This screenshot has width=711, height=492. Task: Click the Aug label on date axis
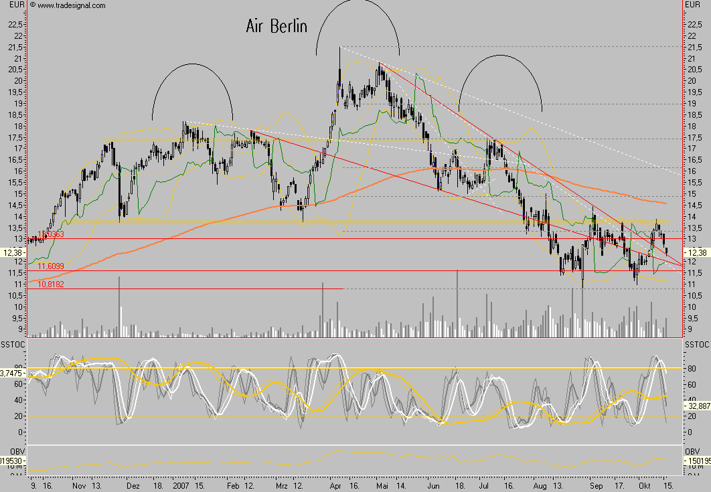pos(540,485)
